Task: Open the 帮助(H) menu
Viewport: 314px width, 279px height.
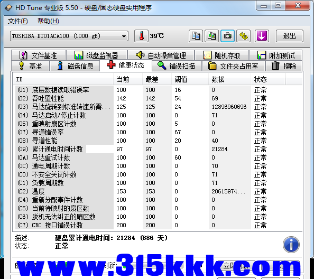Action: tap(48, 21)
